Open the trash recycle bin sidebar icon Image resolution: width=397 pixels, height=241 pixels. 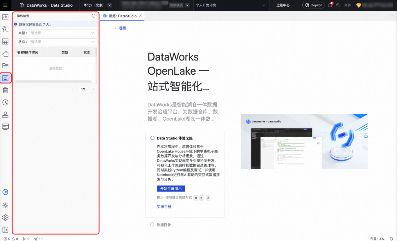5,90
